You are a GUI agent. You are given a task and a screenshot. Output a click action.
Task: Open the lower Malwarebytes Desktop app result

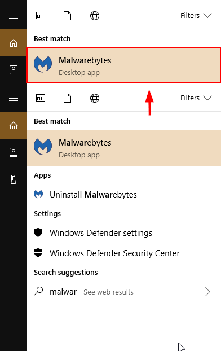124,148
